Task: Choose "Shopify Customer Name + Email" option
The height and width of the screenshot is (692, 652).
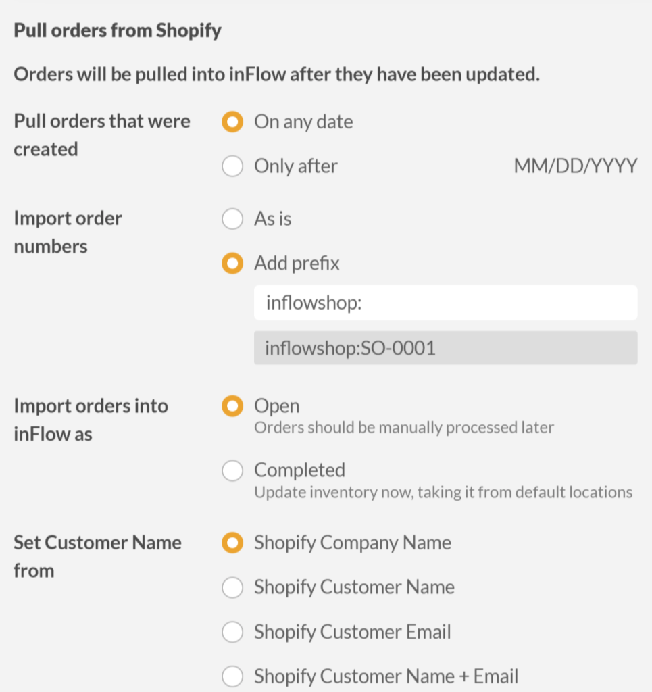Action: pos(232,676)
